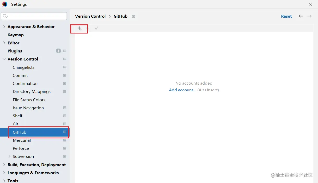Click the project-level icon beside GitHub breadcrumb
The width and height of the screenshot is (318, 183).
click(133, 16)
